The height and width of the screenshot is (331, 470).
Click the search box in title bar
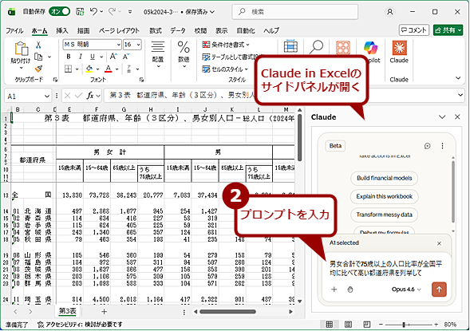coord(295,12)
